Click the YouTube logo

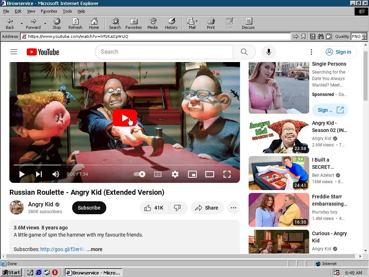coord(43,52)
